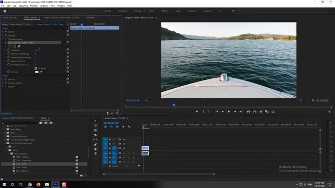Switch to the Effect Controls tab

[x=30, y=18]
